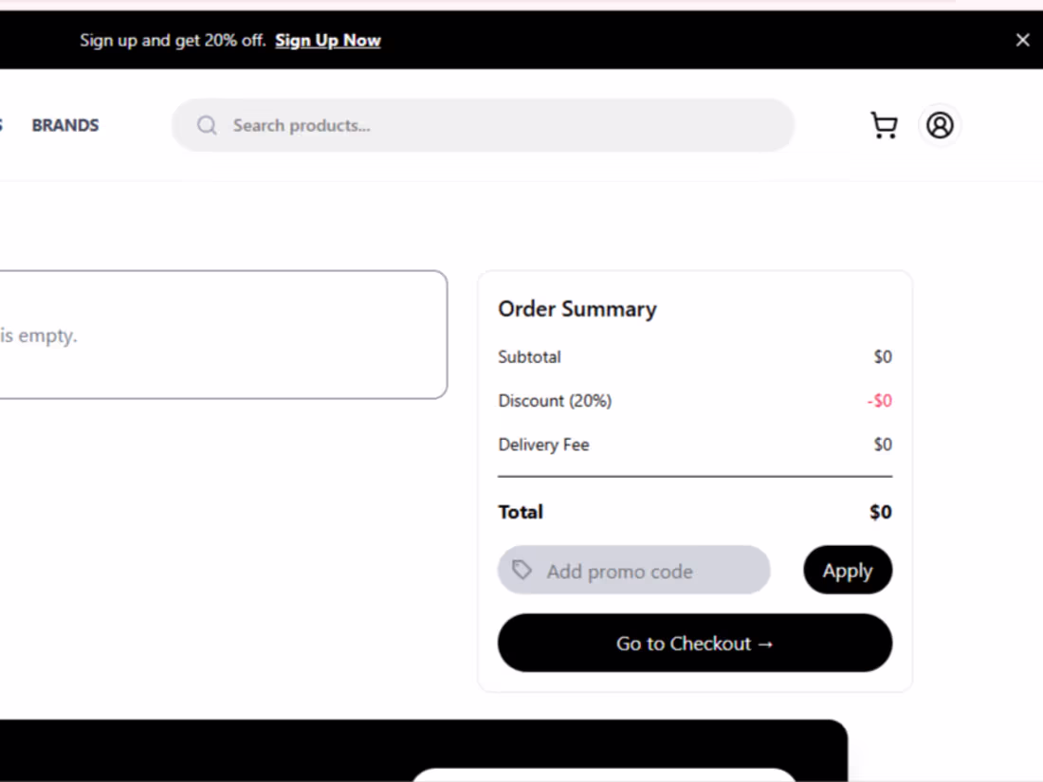
Task: Open the shopping cart icon
Action: (884, 125)
